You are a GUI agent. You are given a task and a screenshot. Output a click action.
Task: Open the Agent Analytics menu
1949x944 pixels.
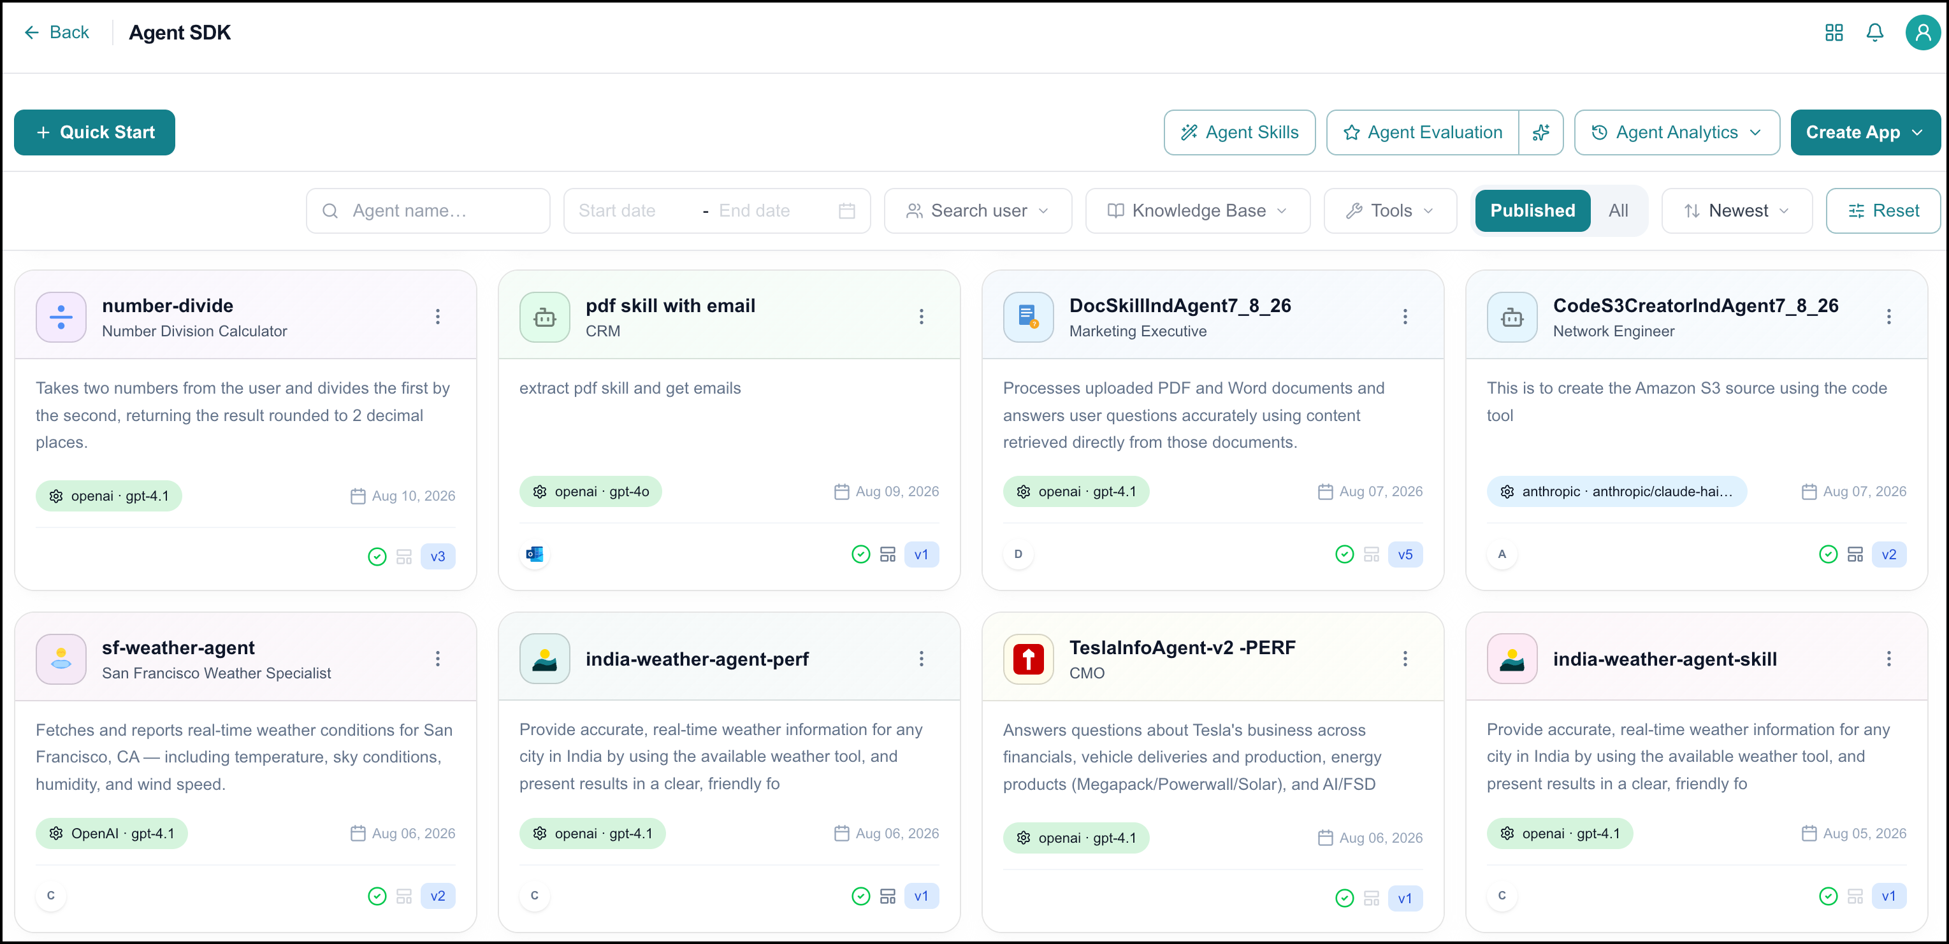(x=1677, y=132)
